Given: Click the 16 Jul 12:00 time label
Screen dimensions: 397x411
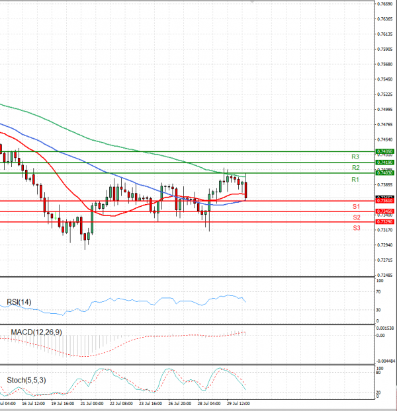Looking at the screenshot, I should 33,404.
